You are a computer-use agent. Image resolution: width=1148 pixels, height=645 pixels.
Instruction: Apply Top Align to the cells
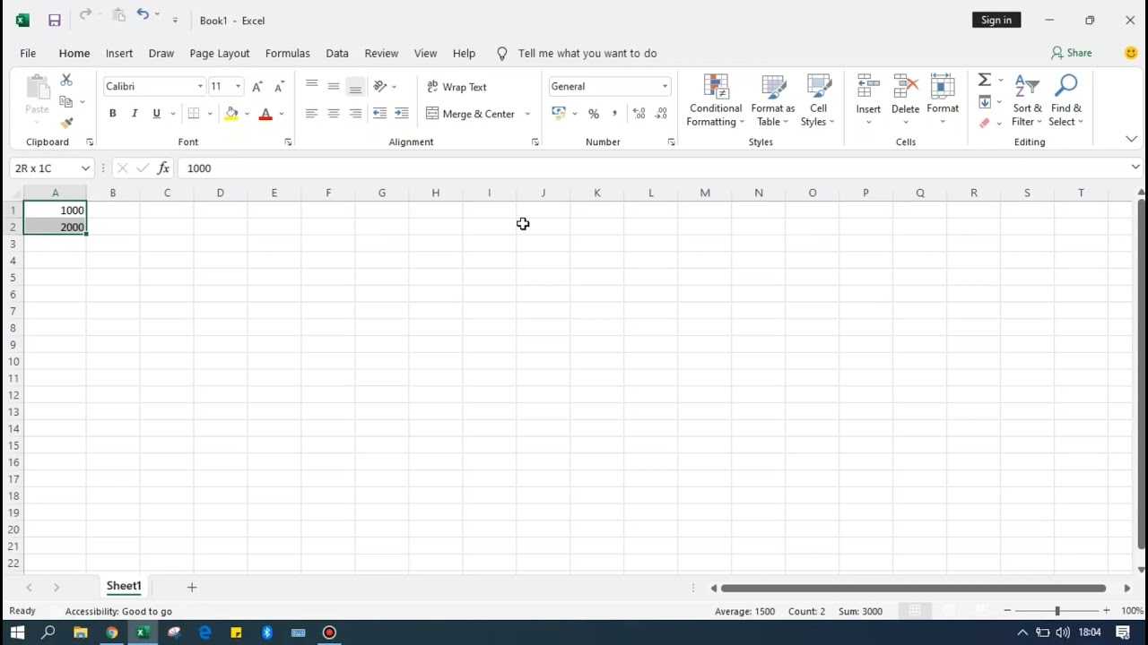[x=311, y=86]
